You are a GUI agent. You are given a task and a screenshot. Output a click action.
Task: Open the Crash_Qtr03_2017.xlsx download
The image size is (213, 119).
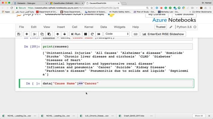click(131, 116)
